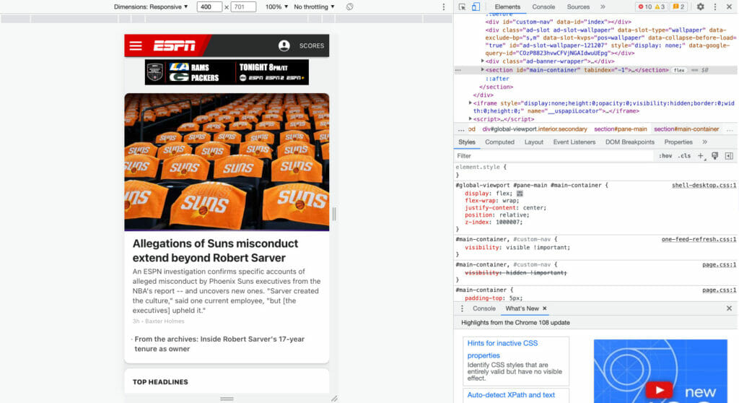Open 'From the archives' Sarver link
Screen dimensions: 739x403
(x=219, y=344)
